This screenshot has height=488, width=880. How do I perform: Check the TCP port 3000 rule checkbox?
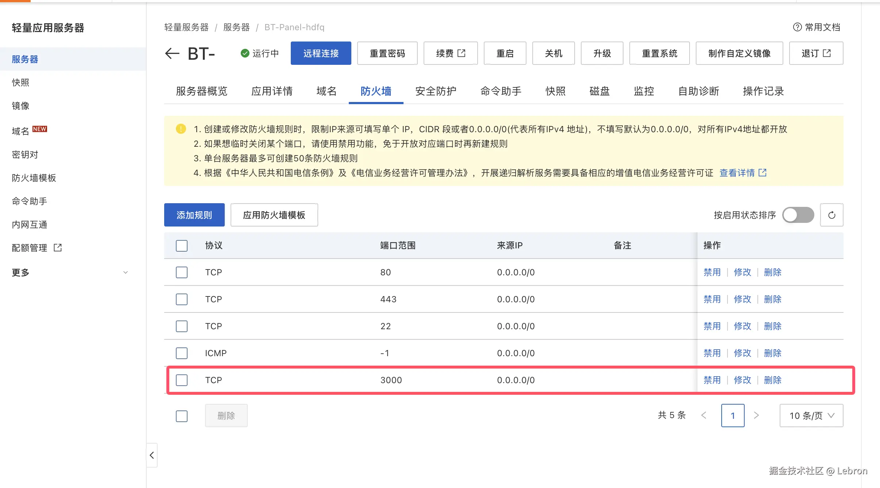pyautogui.click(x=182, y=380)
